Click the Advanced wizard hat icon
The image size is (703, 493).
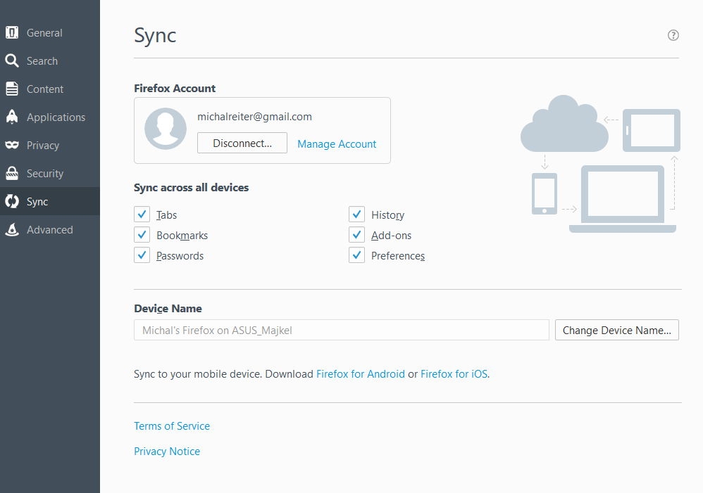click(12, 229)
